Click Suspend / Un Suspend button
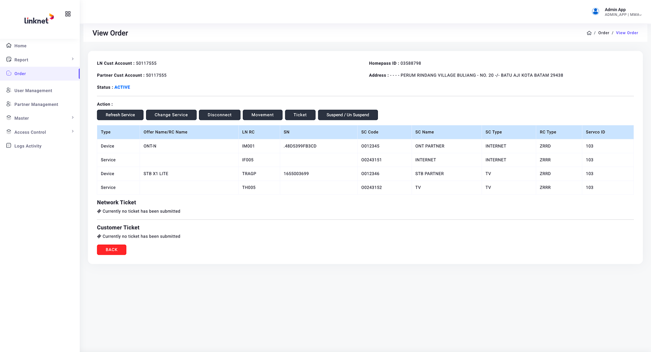 tap(348, 115)
